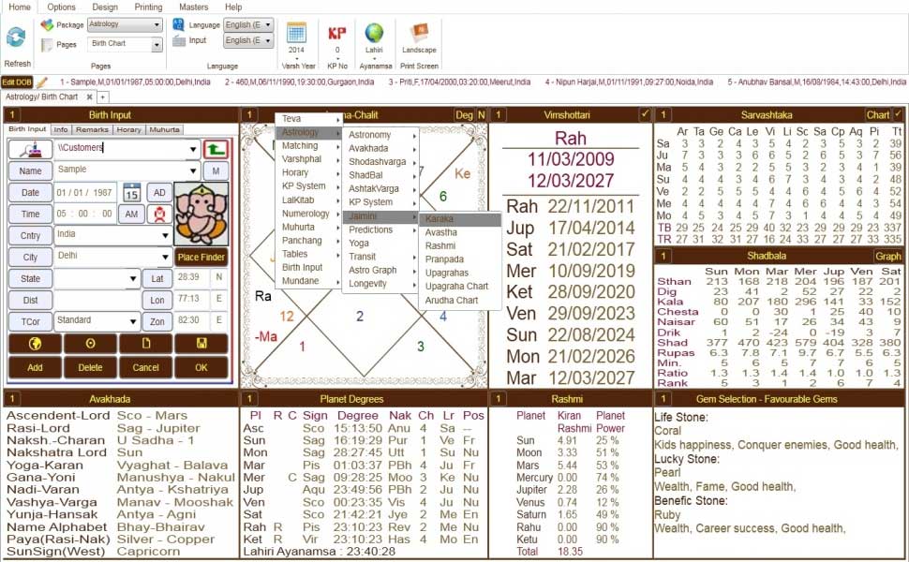Click the Edit DOB button
The image size is (909, 562).
17,82
